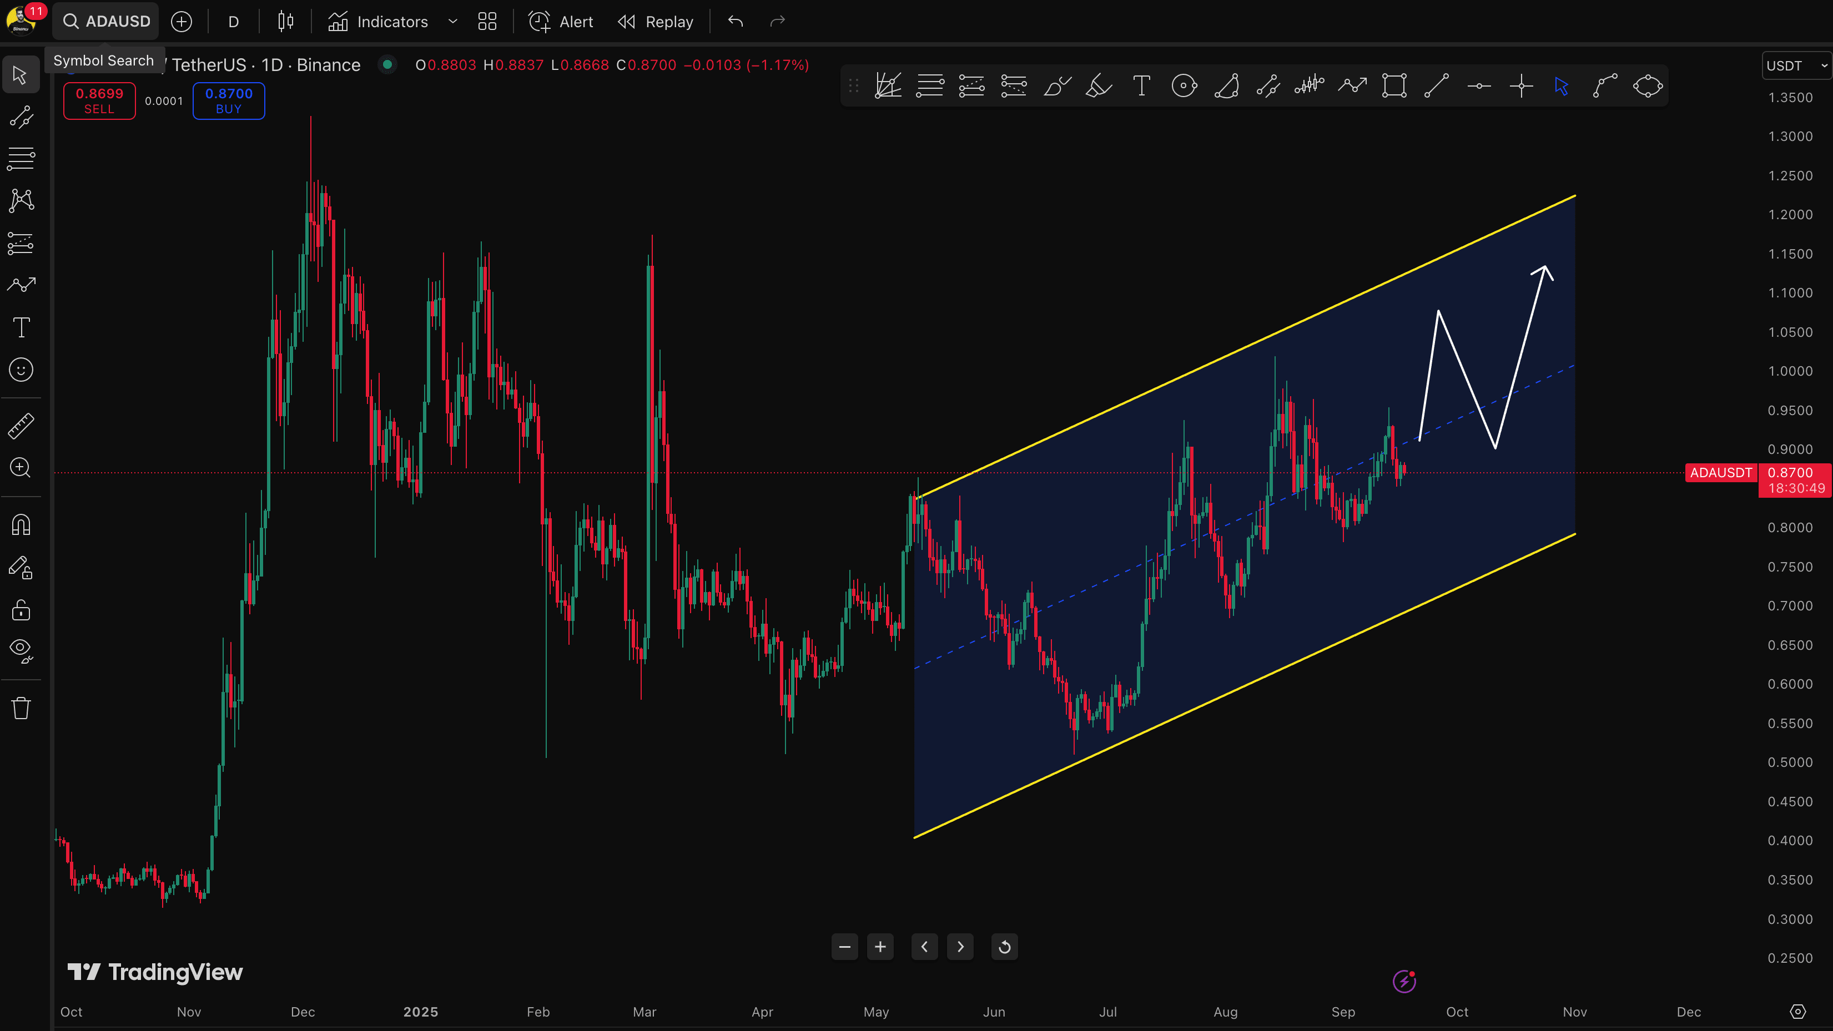Viewport: 1833px width, 1031px height.
Task: Click the 0.8700 BUY button
Action: 228,100
